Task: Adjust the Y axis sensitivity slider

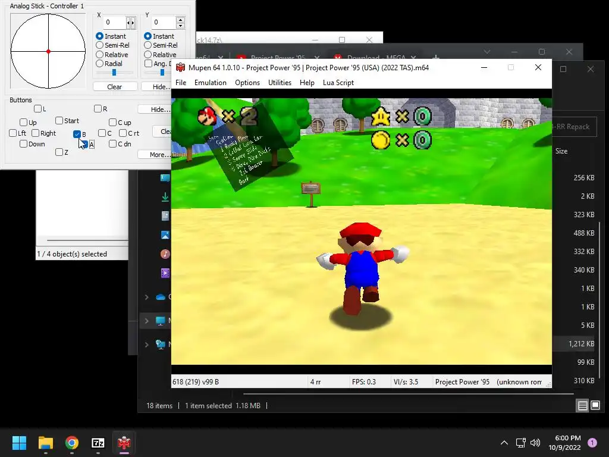Action: (162, 72)
